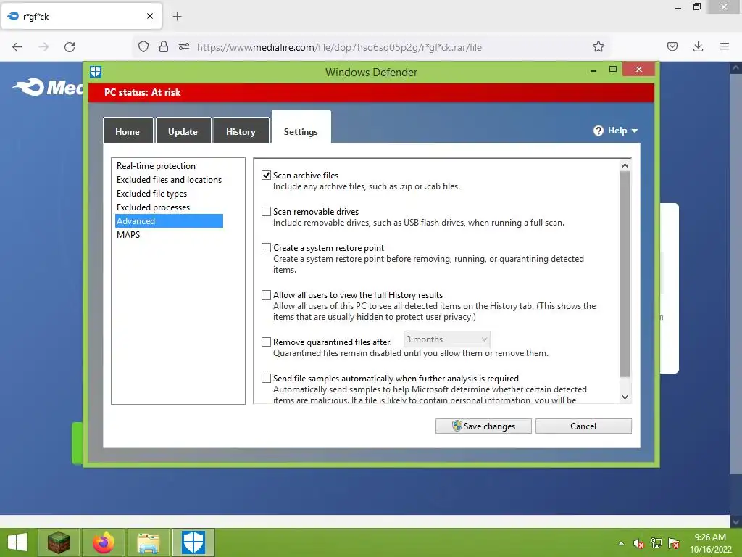The image size is (742, 557).
Task: Open the Windows Start button
Action: tap(17, 542)
